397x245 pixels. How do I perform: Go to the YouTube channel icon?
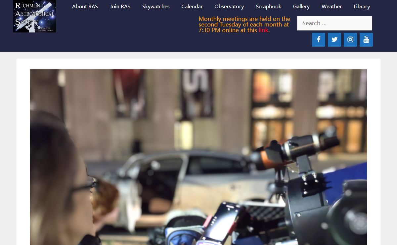coord(366,40)
